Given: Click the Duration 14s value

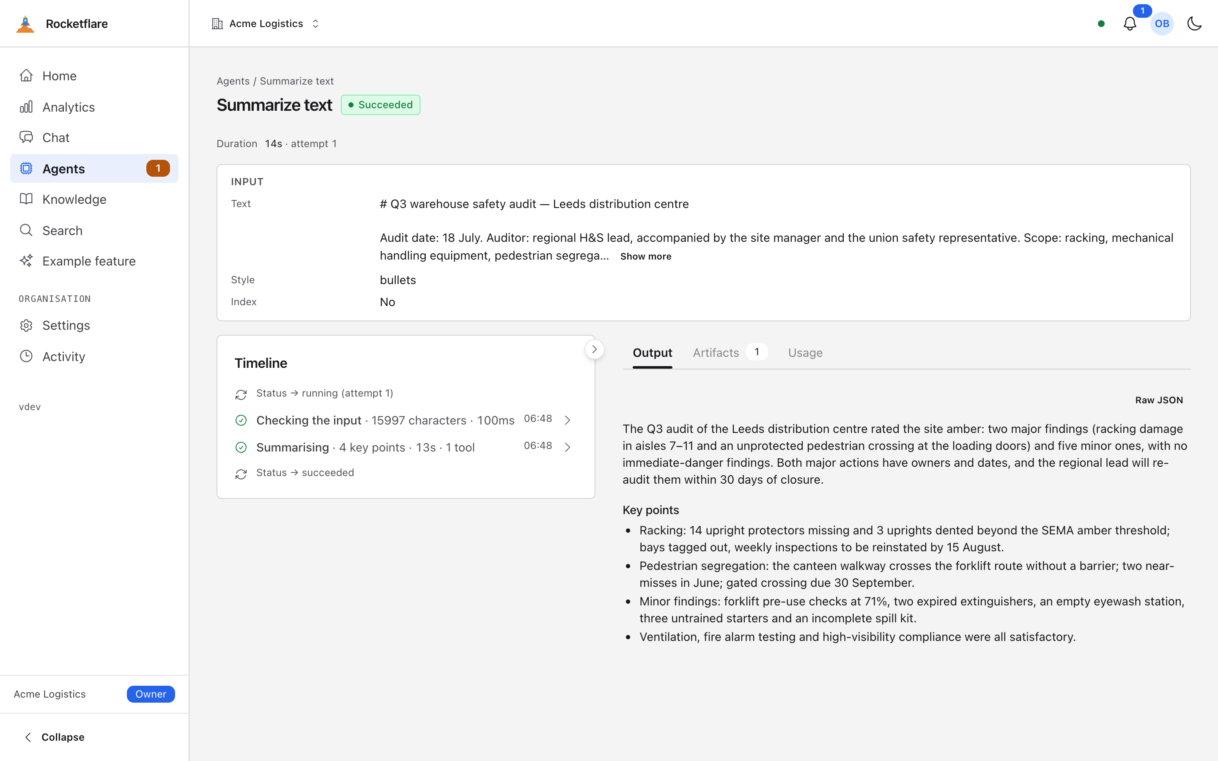Looking at the screenshot, I should pyautogui.click(x=273, y=143).
